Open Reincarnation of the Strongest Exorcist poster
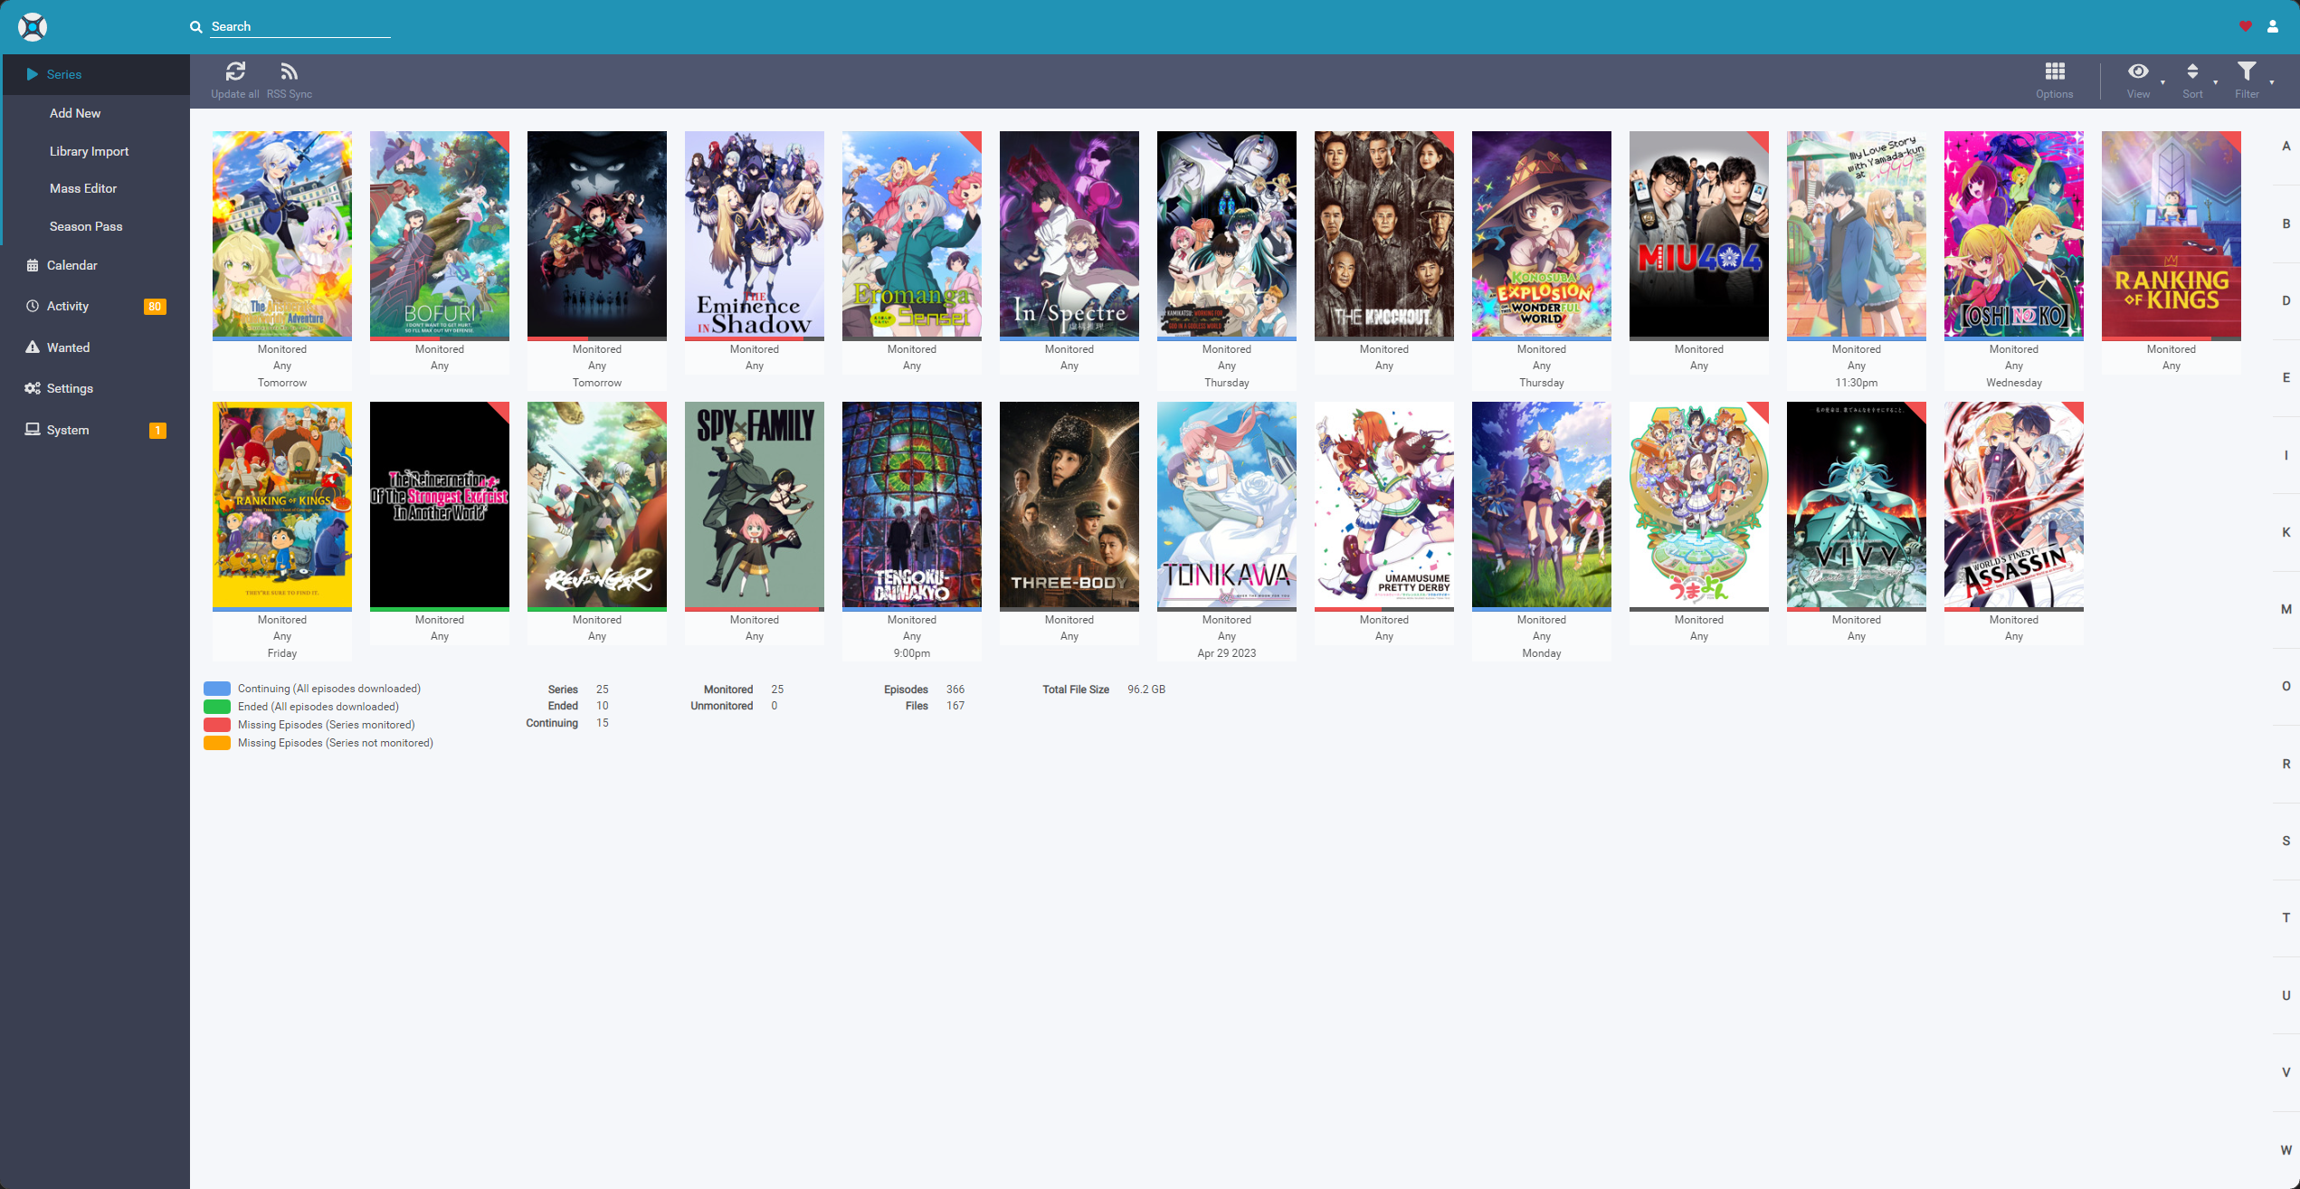The height and width of the screenshot is (1189, 2300). pyautogui.click(x=440, y=505)
